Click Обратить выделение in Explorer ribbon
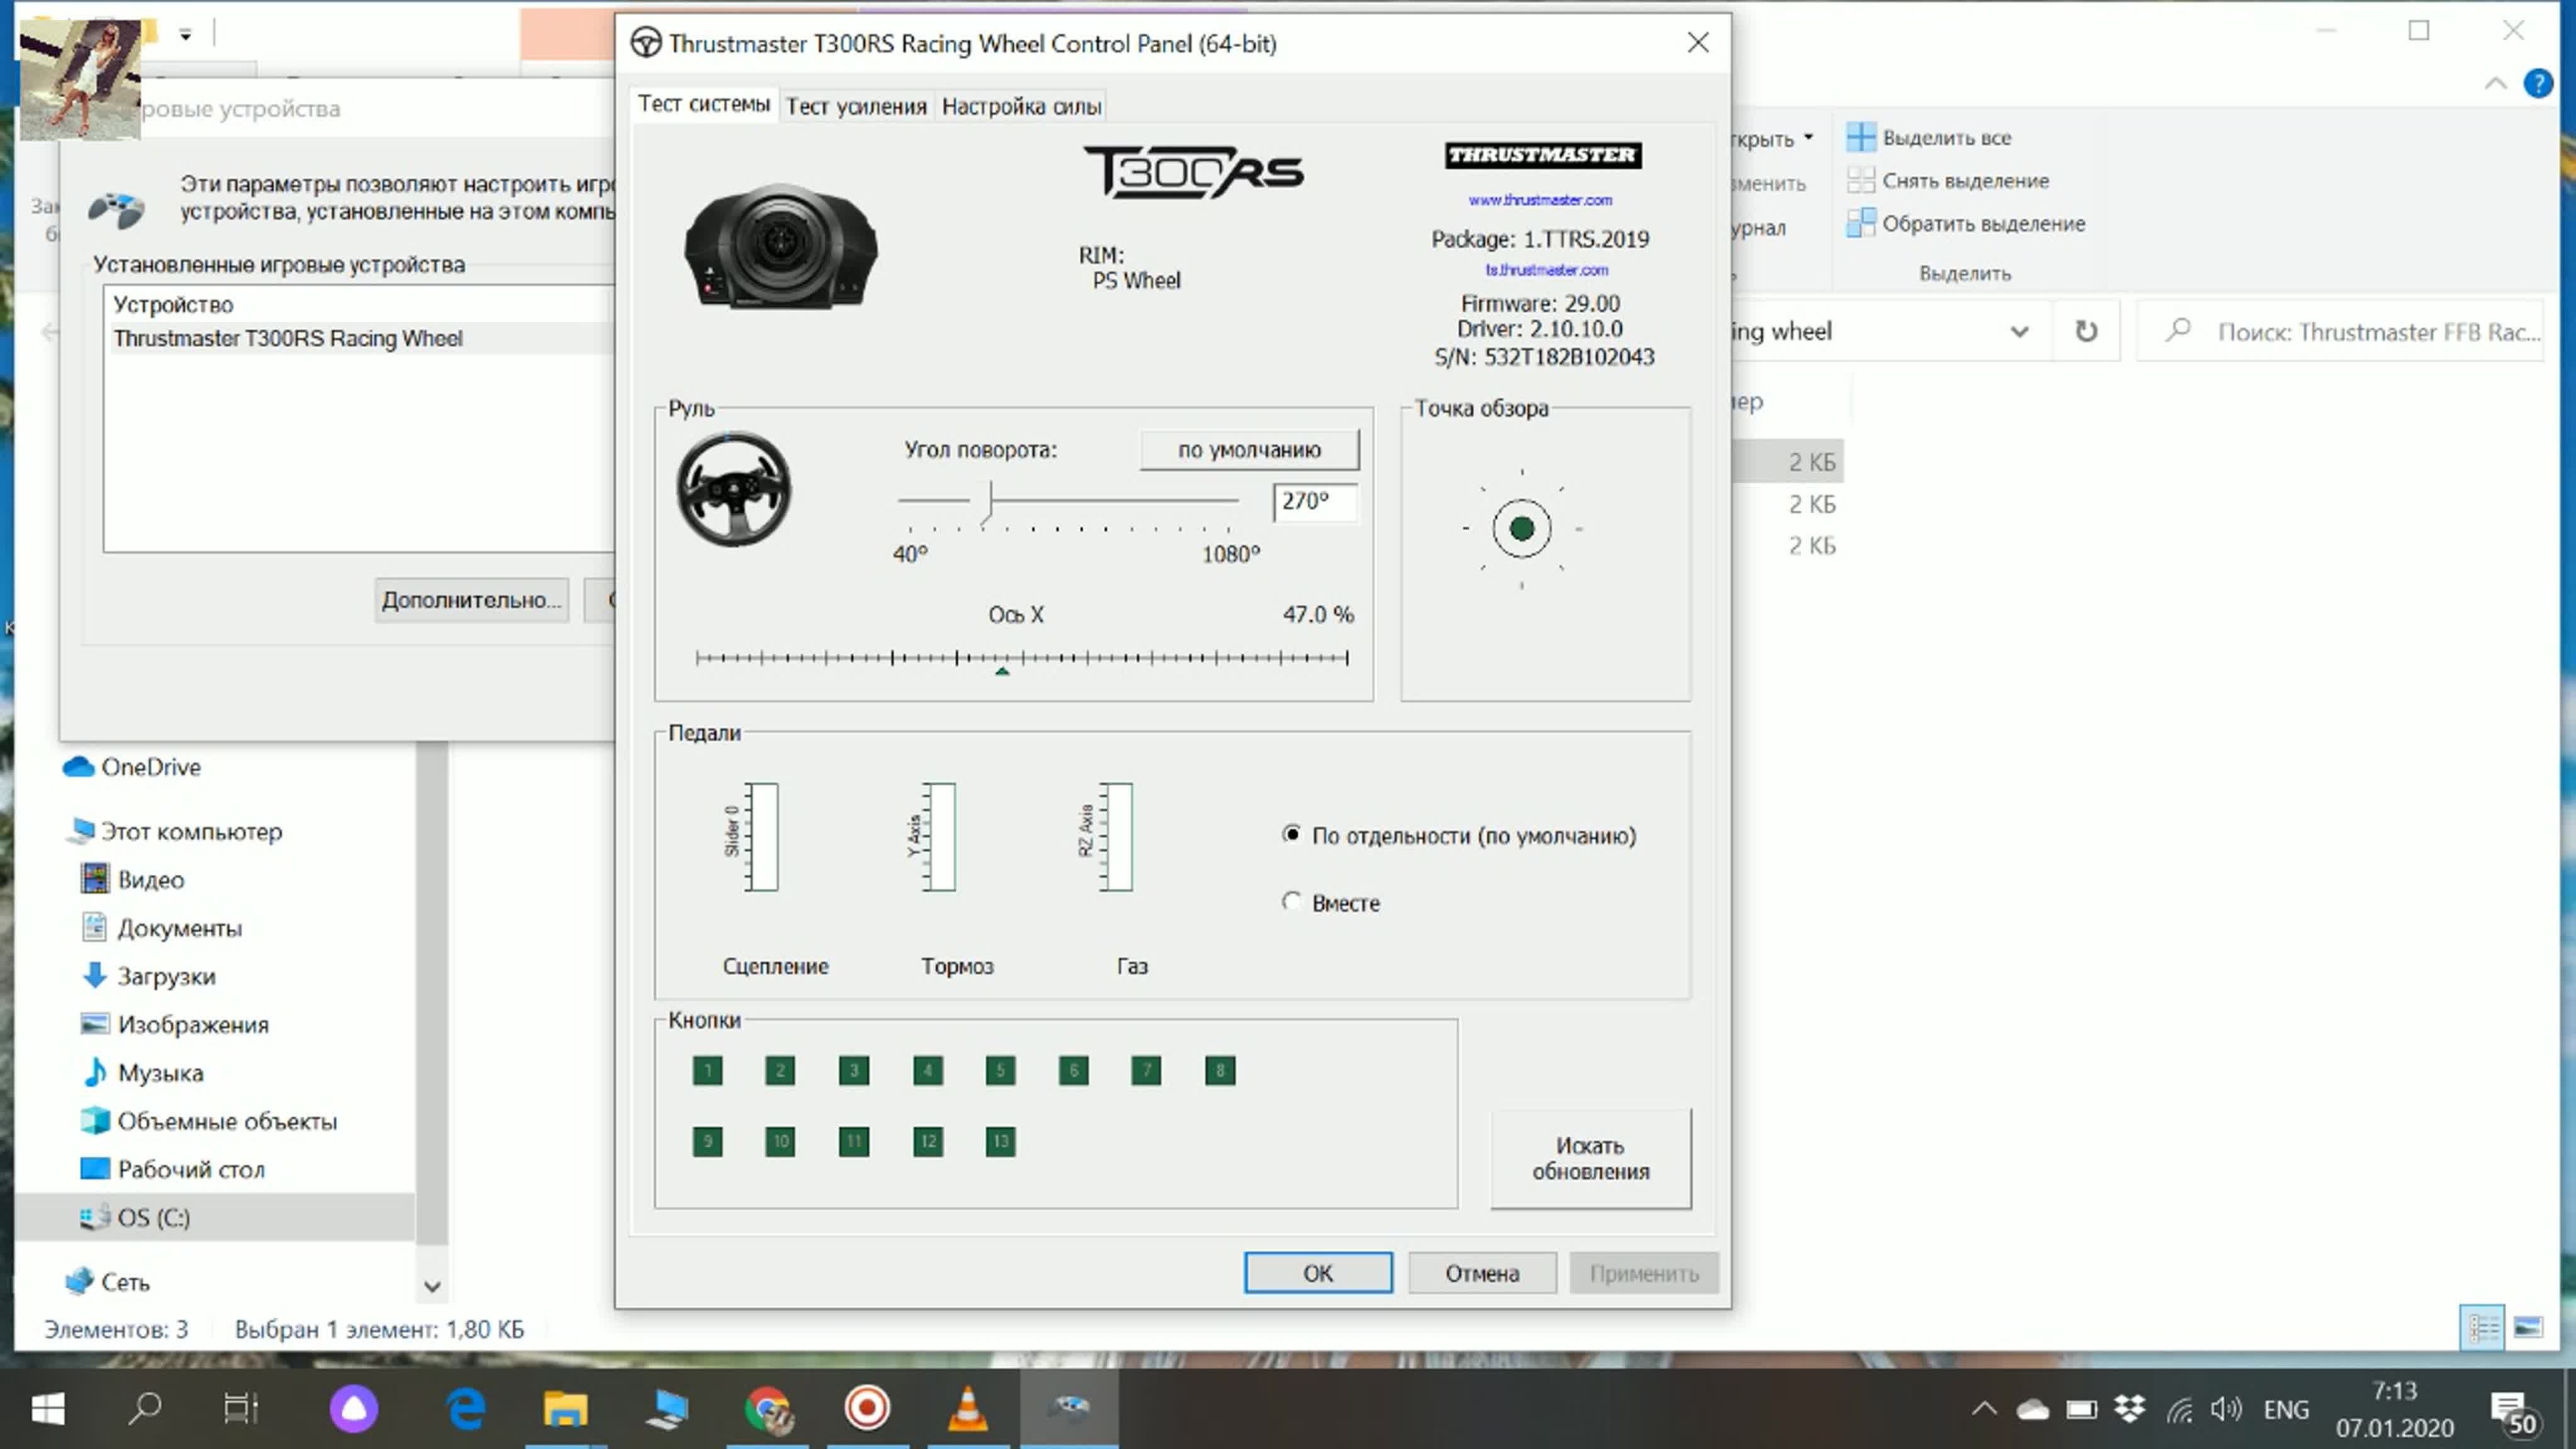Viewport: 2576px width, 1449px height. tap(1966, 224)
